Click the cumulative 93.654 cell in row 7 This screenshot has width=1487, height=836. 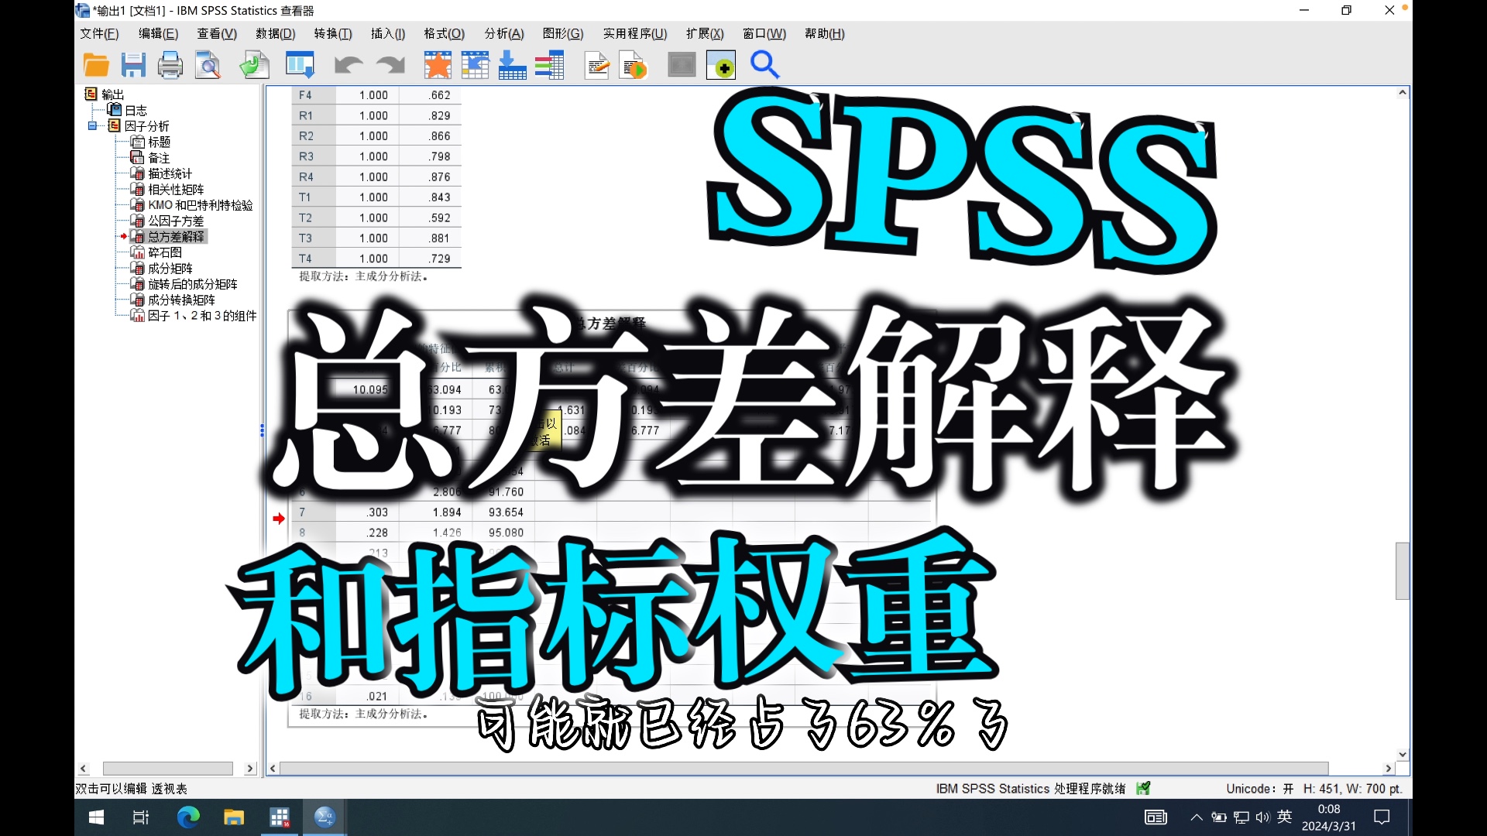[x=506, y=512]
